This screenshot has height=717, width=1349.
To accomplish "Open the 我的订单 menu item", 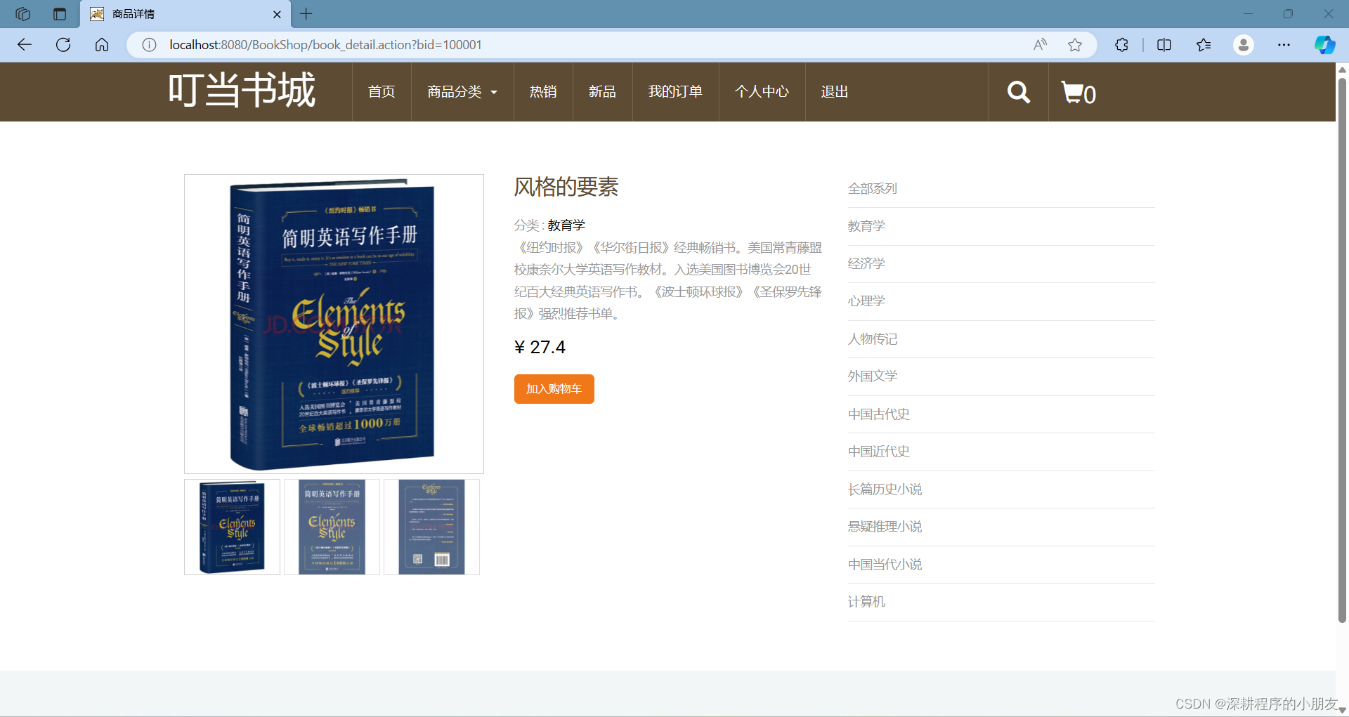I will (675, 91).
